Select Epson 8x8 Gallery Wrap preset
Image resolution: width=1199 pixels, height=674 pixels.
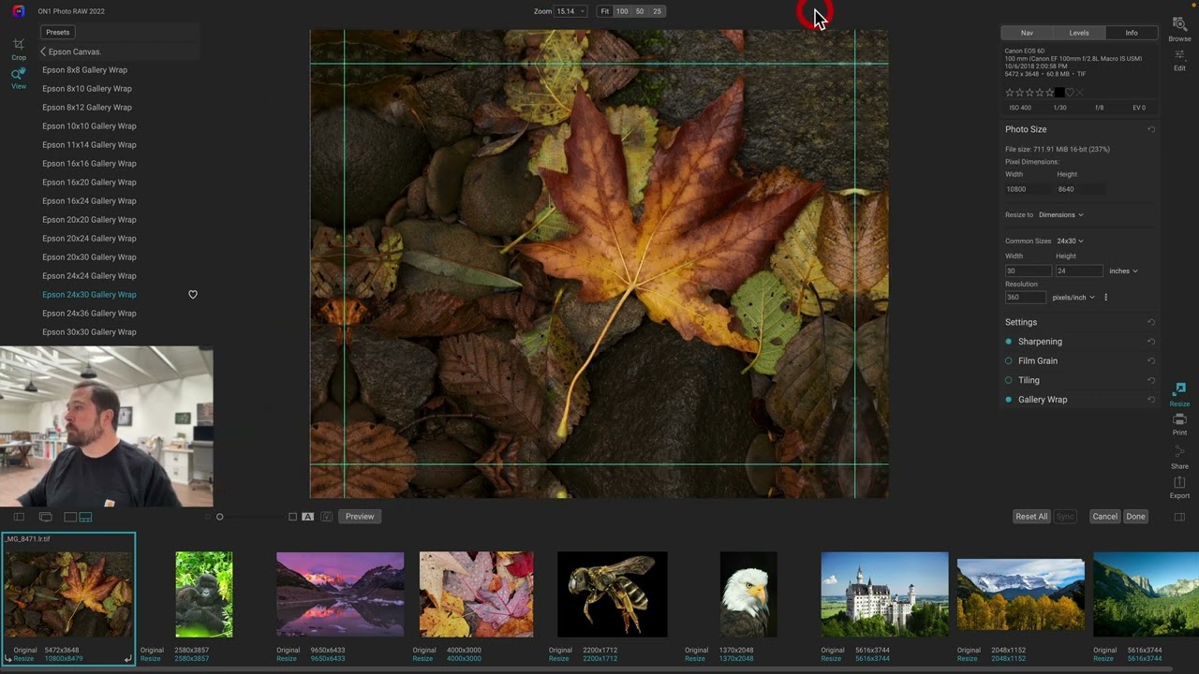tap(84, 70)
